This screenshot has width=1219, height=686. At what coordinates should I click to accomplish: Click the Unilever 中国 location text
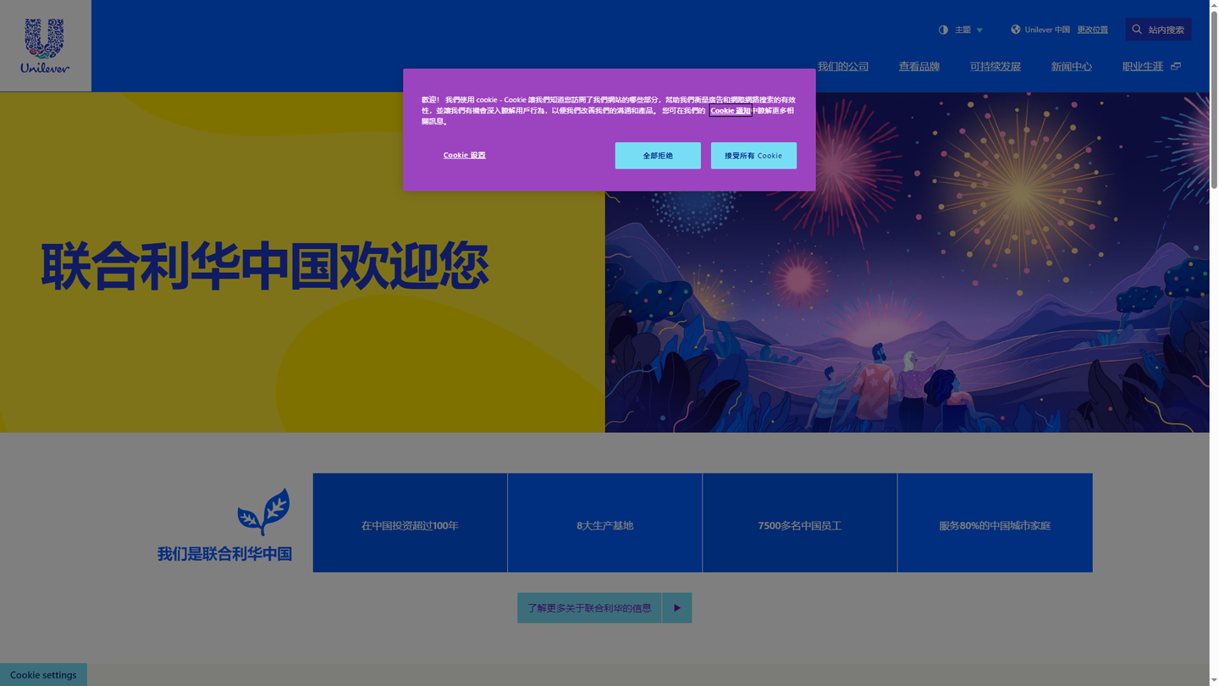coord(1047,30)
